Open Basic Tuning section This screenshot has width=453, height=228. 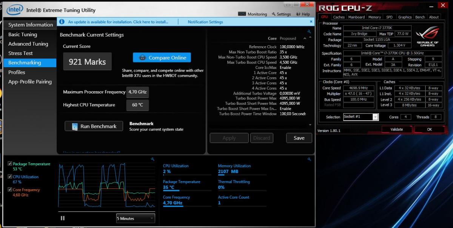point(23,34)
